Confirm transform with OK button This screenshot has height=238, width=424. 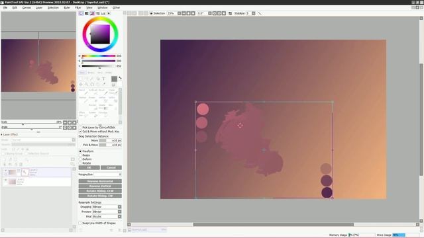click(x=89, y=167)
